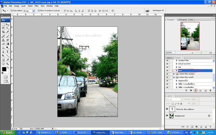Select the Horizontal Type tool
Image resolution: width=216 pixels, height=135 pixels.
[8, 52]
